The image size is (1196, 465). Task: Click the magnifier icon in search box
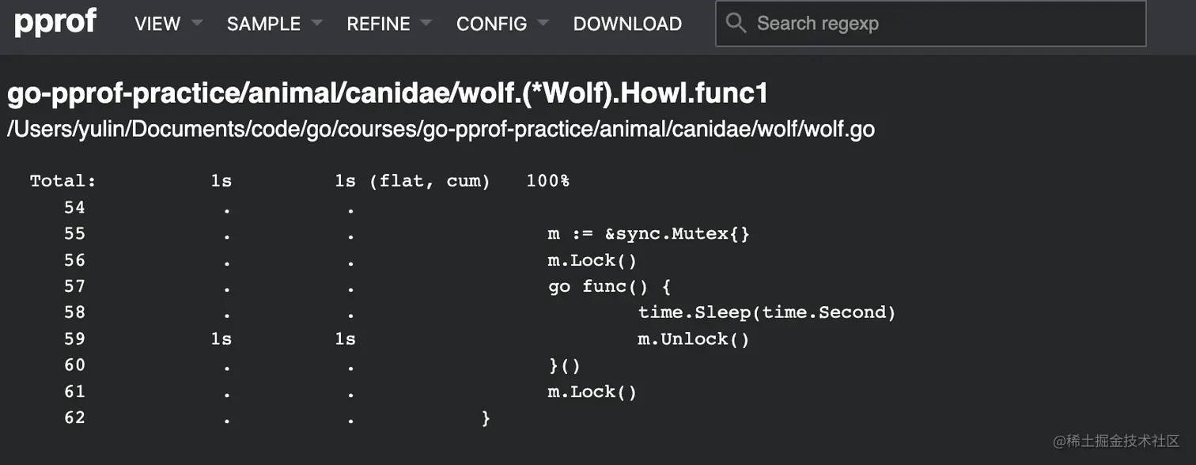point(736,23)
